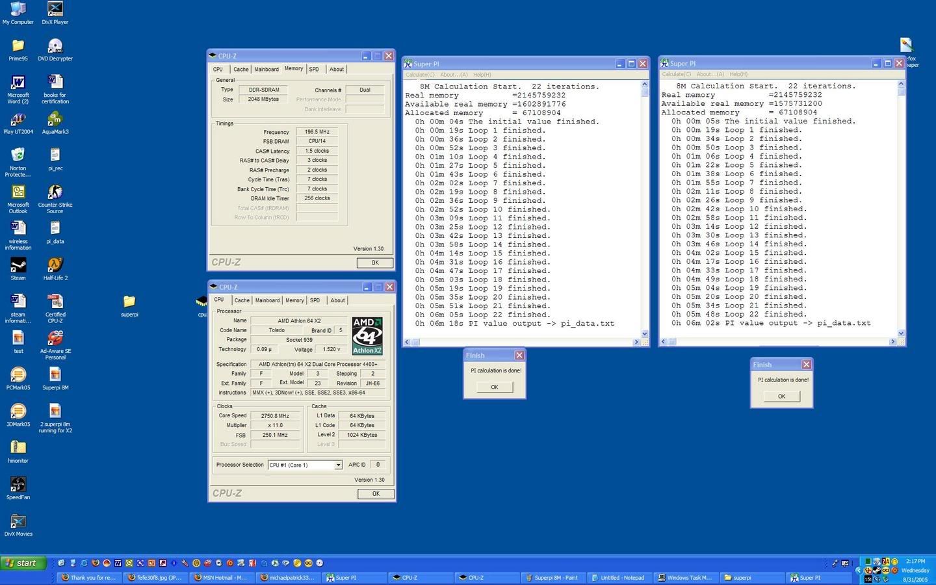The width and height of the screenshot is (936, 585).
Task: Open Norton Protected Recycle Bin icon
Action: click(x=18, y=162)
